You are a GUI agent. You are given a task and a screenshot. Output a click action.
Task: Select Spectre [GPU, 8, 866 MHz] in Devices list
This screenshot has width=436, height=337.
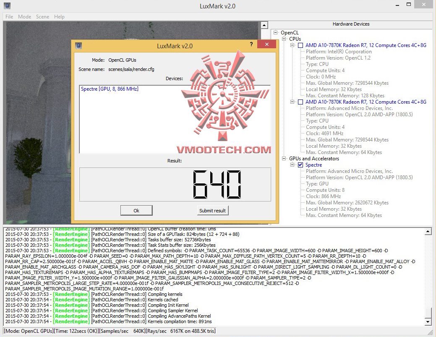(x=110, y=89)
